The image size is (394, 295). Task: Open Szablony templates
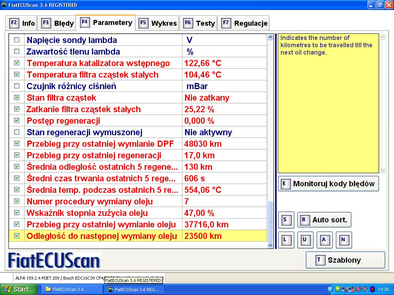coord(345,260)
